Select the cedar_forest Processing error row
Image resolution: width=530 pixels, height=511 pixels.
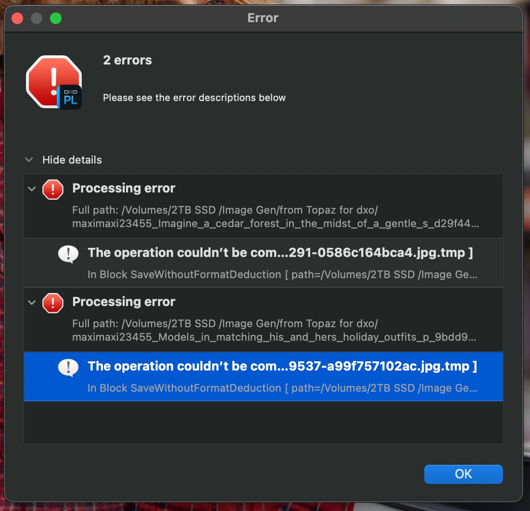click(264, 206)
